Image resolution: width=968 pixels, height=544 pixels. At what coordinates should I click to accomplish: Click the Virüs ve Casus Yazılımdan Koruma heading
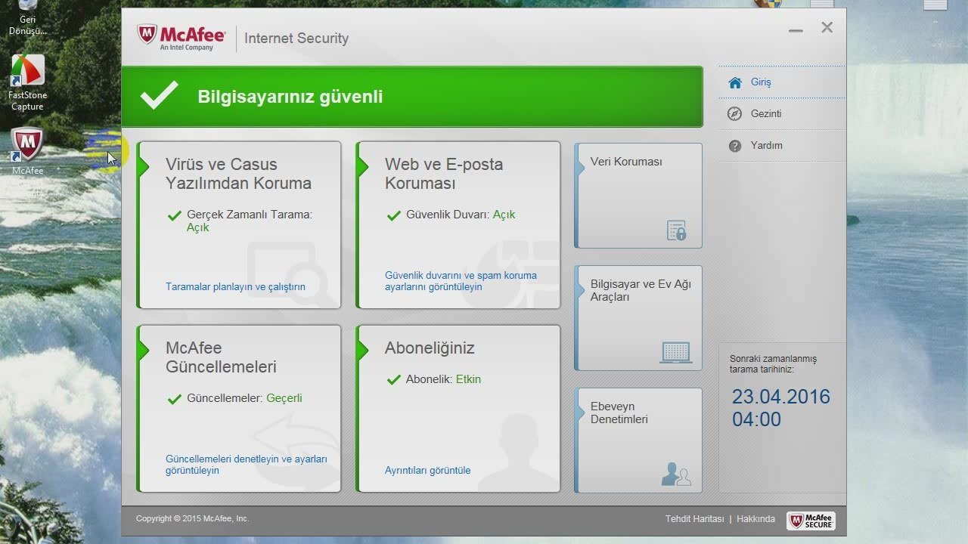tap(238, 174)
